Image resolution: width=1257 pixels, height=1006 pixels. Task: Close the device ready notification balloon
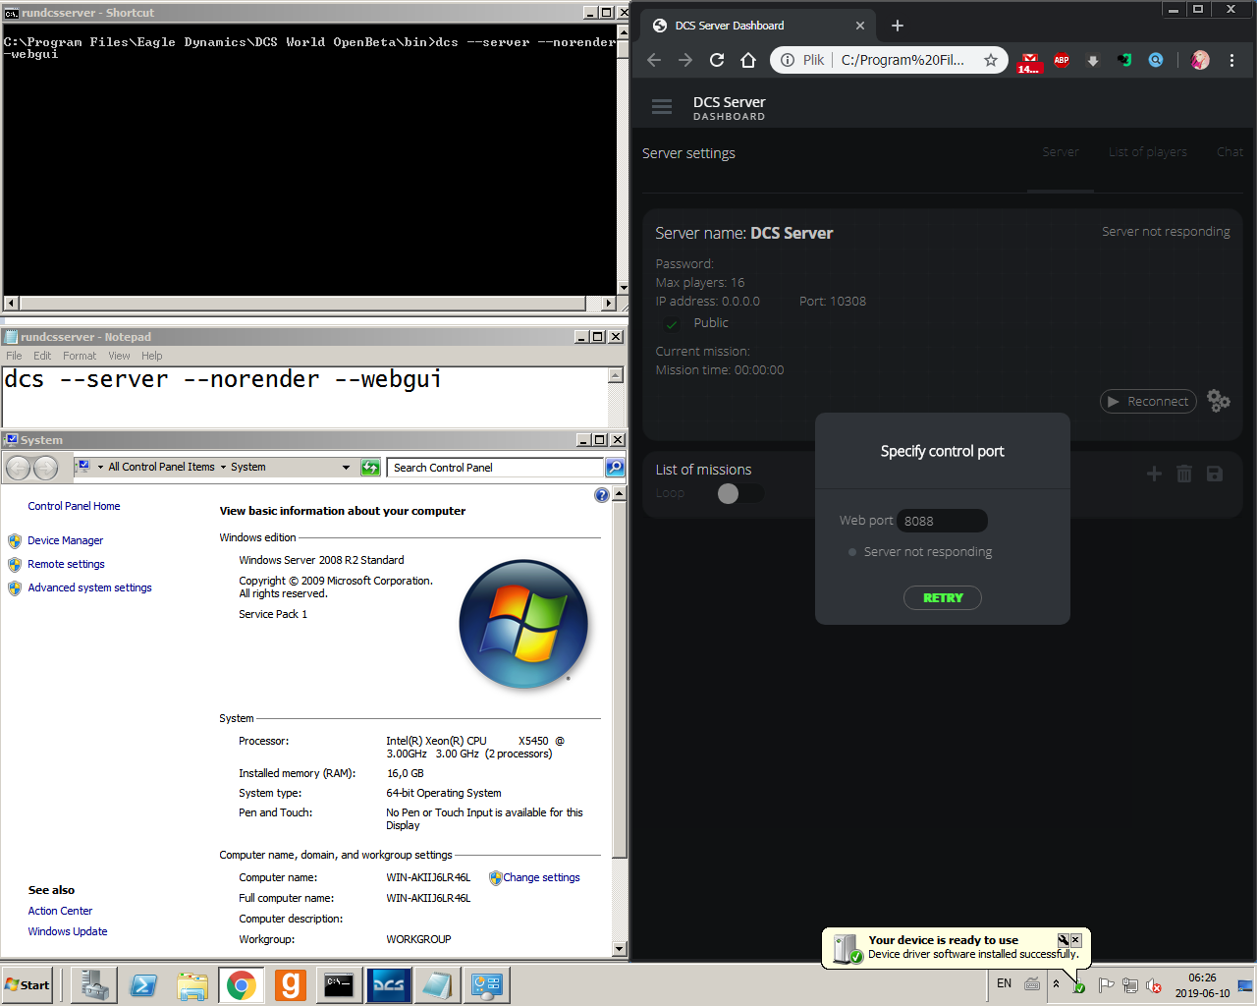[1076, 940]
